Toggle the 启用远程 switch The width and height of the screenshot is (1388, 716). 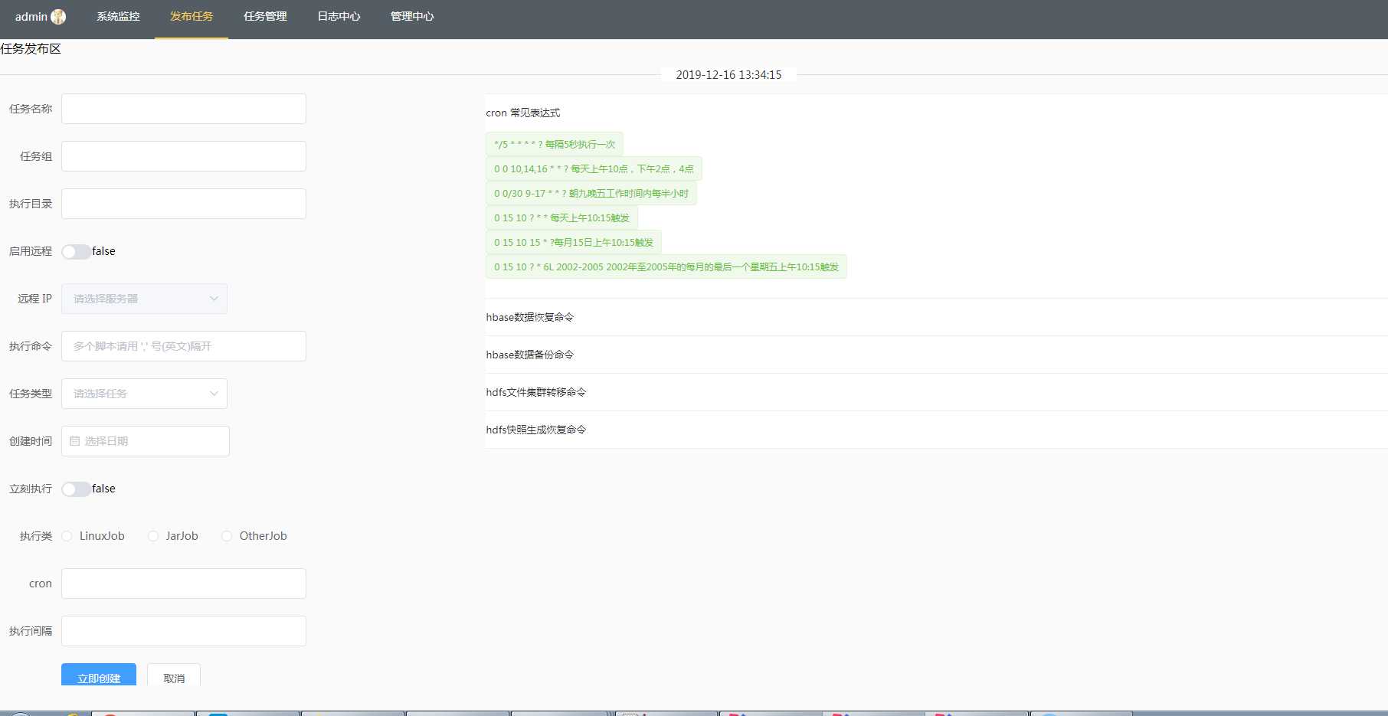point(75,252)
